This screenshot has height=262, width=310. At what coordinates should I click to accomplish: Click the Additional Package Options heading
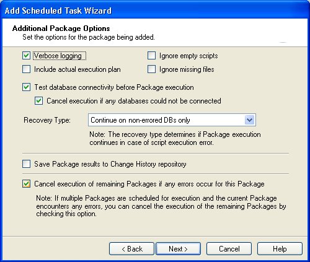coord(61,28)
